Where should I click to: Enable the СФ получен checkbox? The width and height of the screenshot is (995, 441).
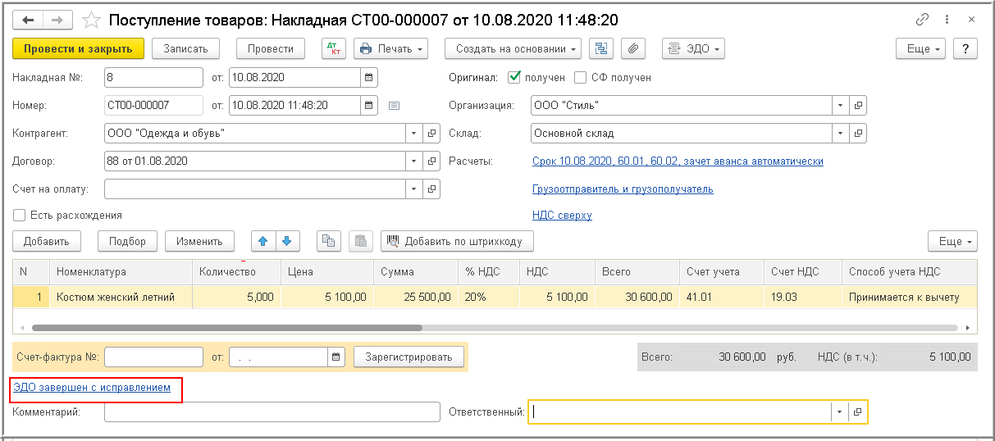point(581,77)
